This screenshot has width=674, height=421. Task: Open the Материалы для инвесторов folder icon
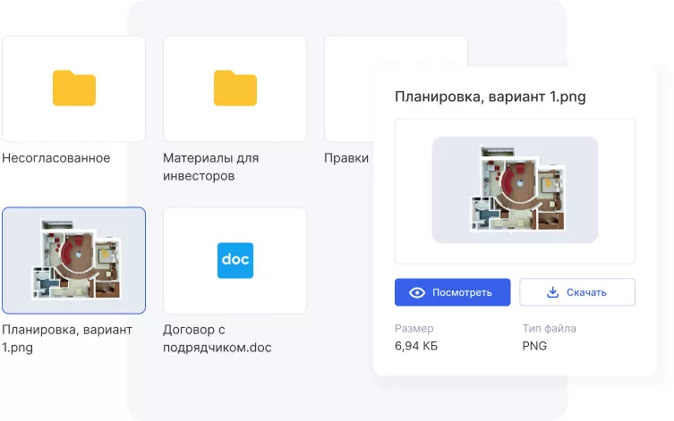pyautogui.click(x=235, y=88)
